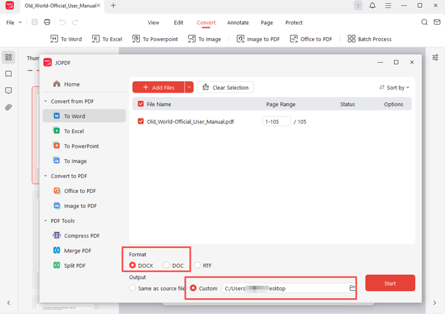Viewport: 445px width, 314px height.
Task: Open the Sort by dropdown
Action: (394, 88)
